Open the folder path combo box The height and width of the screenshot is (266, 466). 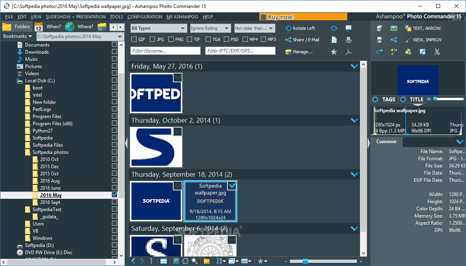coord(80,37)
